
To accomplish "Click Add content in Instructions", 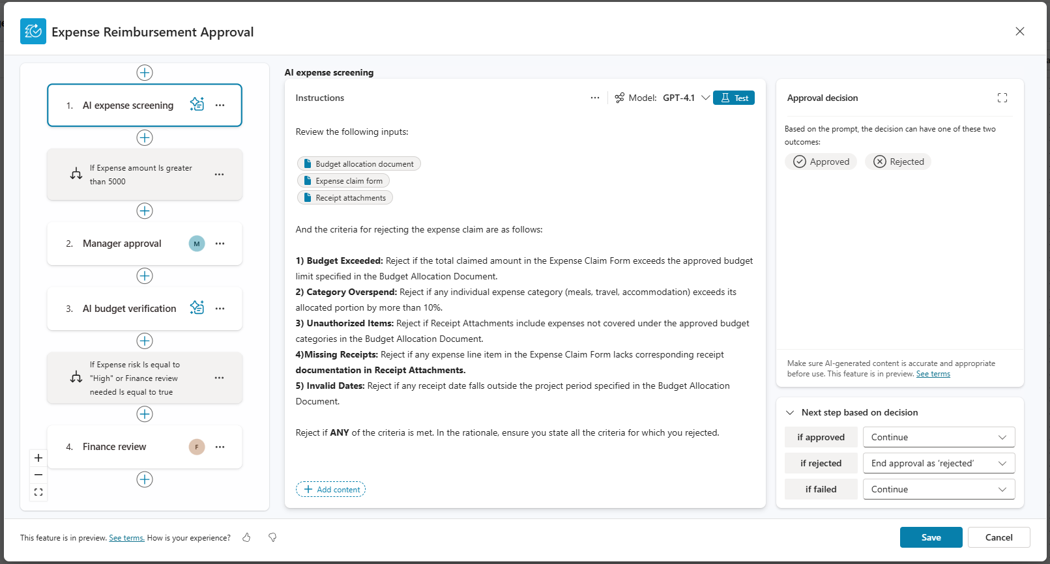I will point(331,489).
